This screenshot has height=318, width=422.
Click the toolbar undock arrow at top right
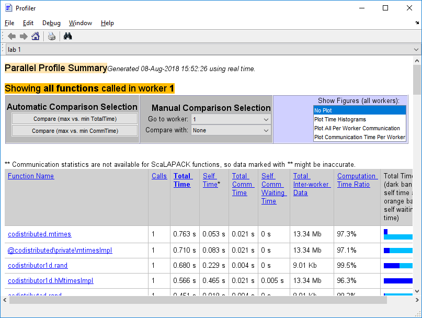point(417,23)
